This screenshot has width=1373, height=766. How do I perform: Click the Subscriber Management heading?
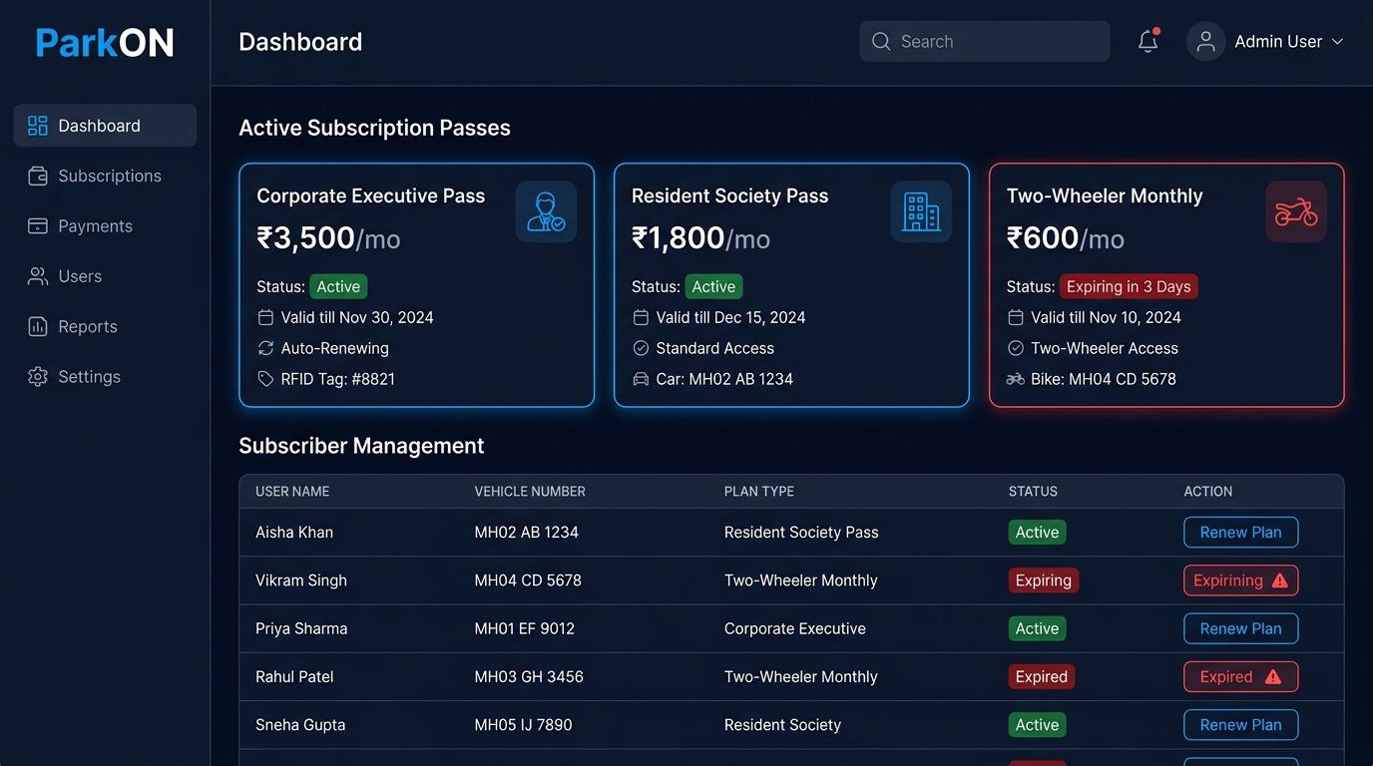point(361,446)
